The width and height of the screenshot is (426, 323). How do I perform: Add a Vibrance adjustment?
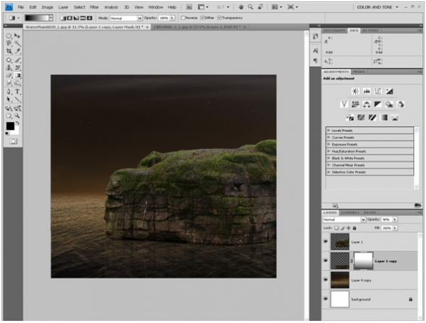point(344,104)
